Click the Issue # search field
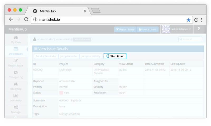Image resolution: width=211 pixels, height=126 pixels. click(190, 39)
